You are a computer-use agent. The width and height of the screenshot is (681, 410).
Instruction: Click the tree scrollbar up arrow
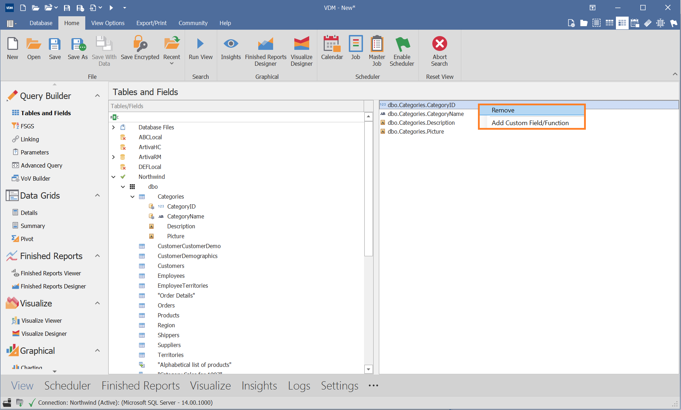(368, 117)
